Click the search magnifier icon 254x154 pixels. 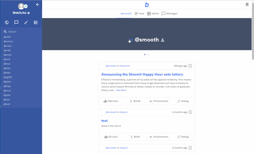[x=5, y=32]
